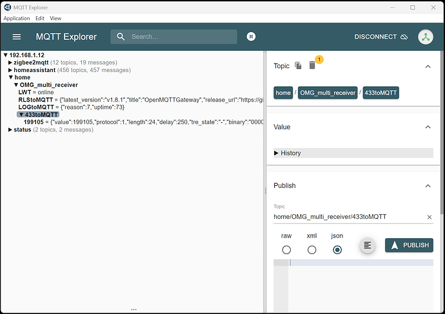
Task: Click the search magnifier icon
Action: [x=121, y=37]
